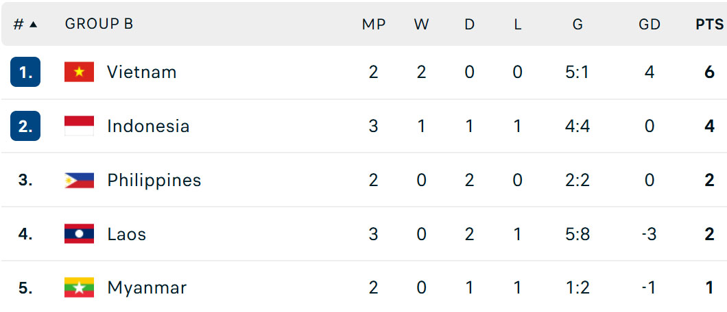Open the Laos team page
This screenshot has height=312, width=727.
pos(127,235)
